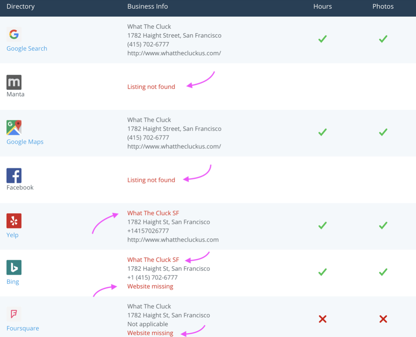This screenshot has height=337, width=416.
Task: Click the Bing logo icon
Action: [14, 268]
